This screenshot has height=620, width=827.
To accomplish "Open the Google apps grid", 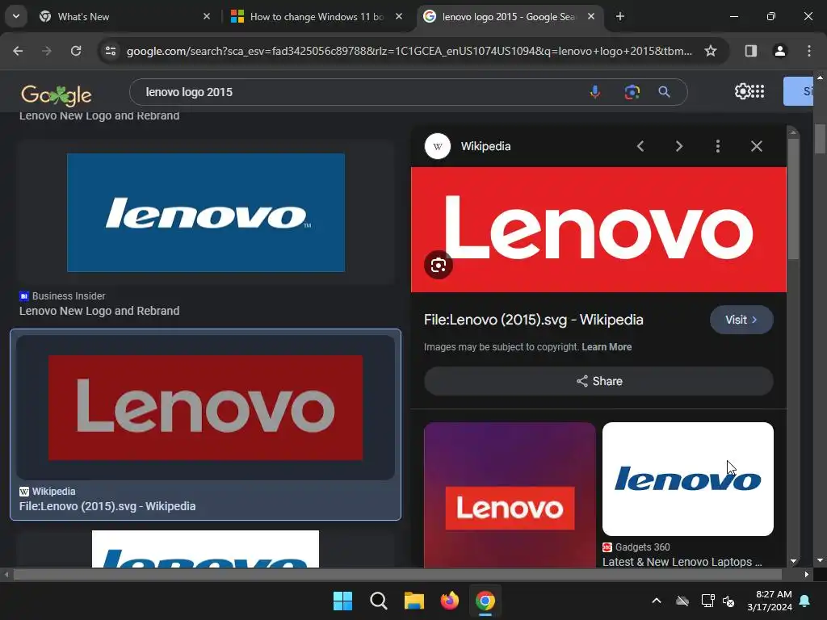I will coord(758,91).
